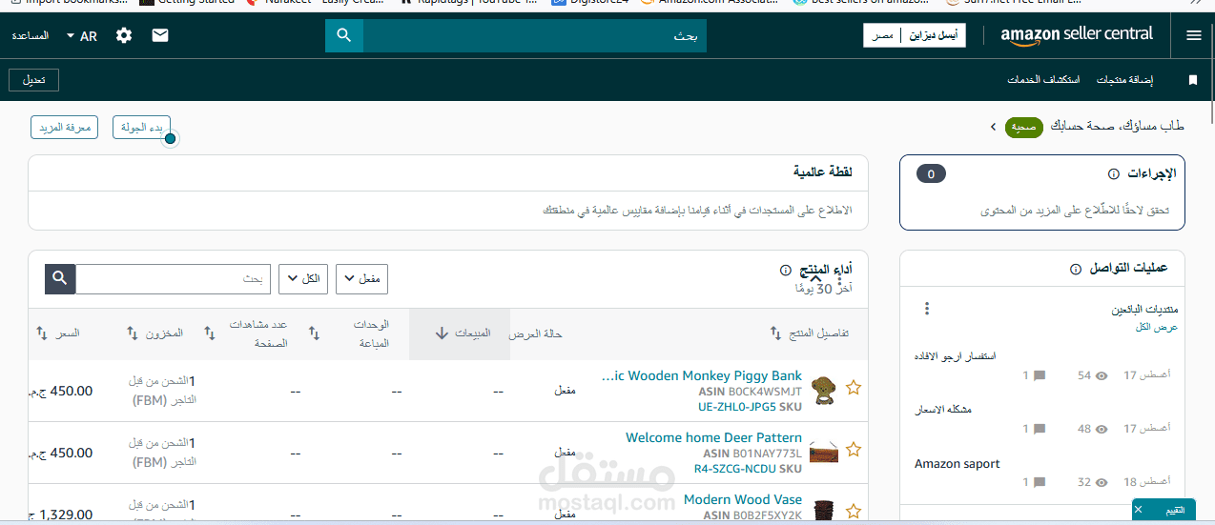
Task: Open the settings gear icon
Action: pyautogui.click(x=124, y=35)
